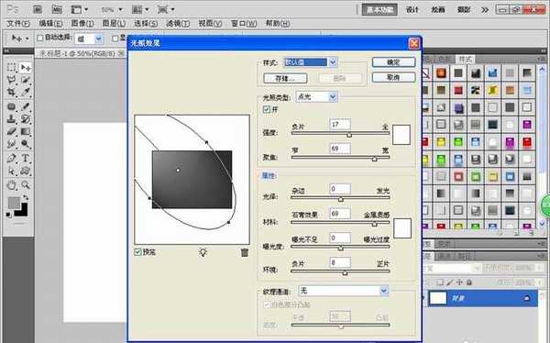The height and width of the screenshot is (343, 550).
Task: Open the 文件(F) menu
Action: tap(18, 24)
